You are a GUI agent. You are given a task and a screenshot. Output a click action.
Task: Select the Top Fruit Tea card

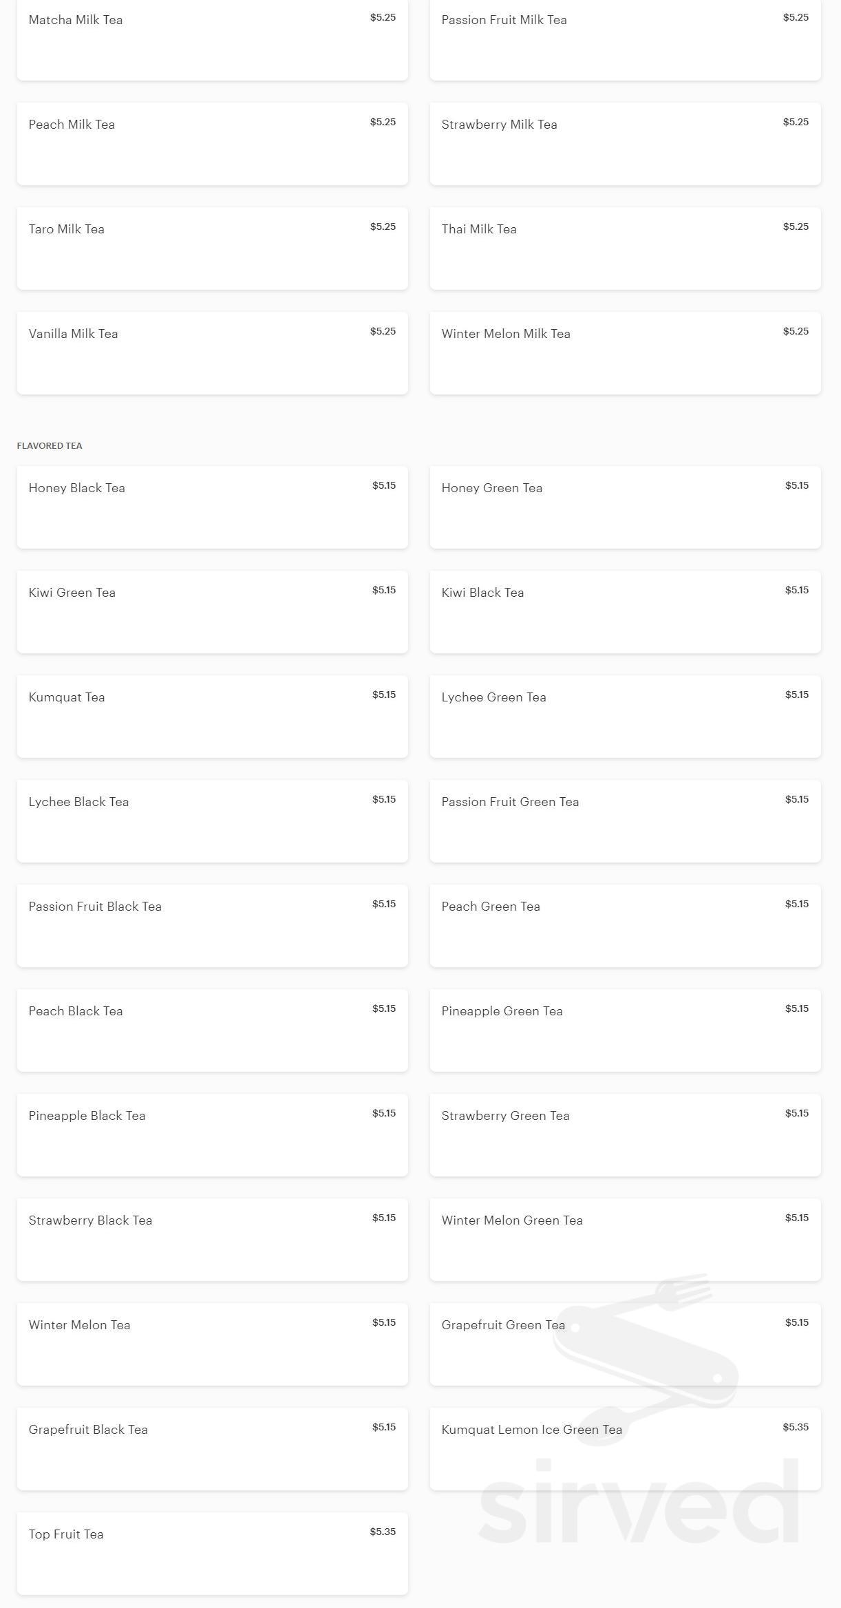coord(212,1553)
